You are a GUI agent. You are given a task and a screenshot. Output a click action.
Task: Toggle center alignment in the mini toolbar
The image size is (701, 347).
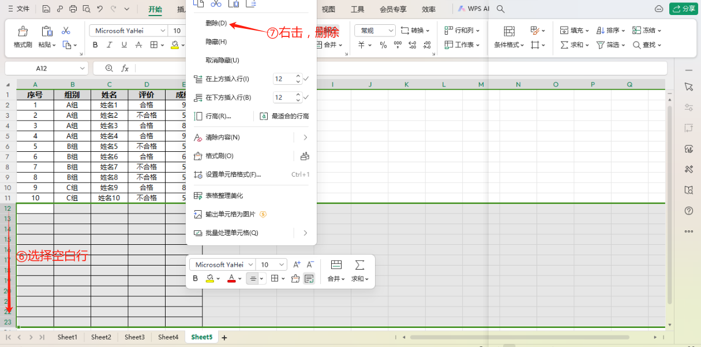point(252,278)
